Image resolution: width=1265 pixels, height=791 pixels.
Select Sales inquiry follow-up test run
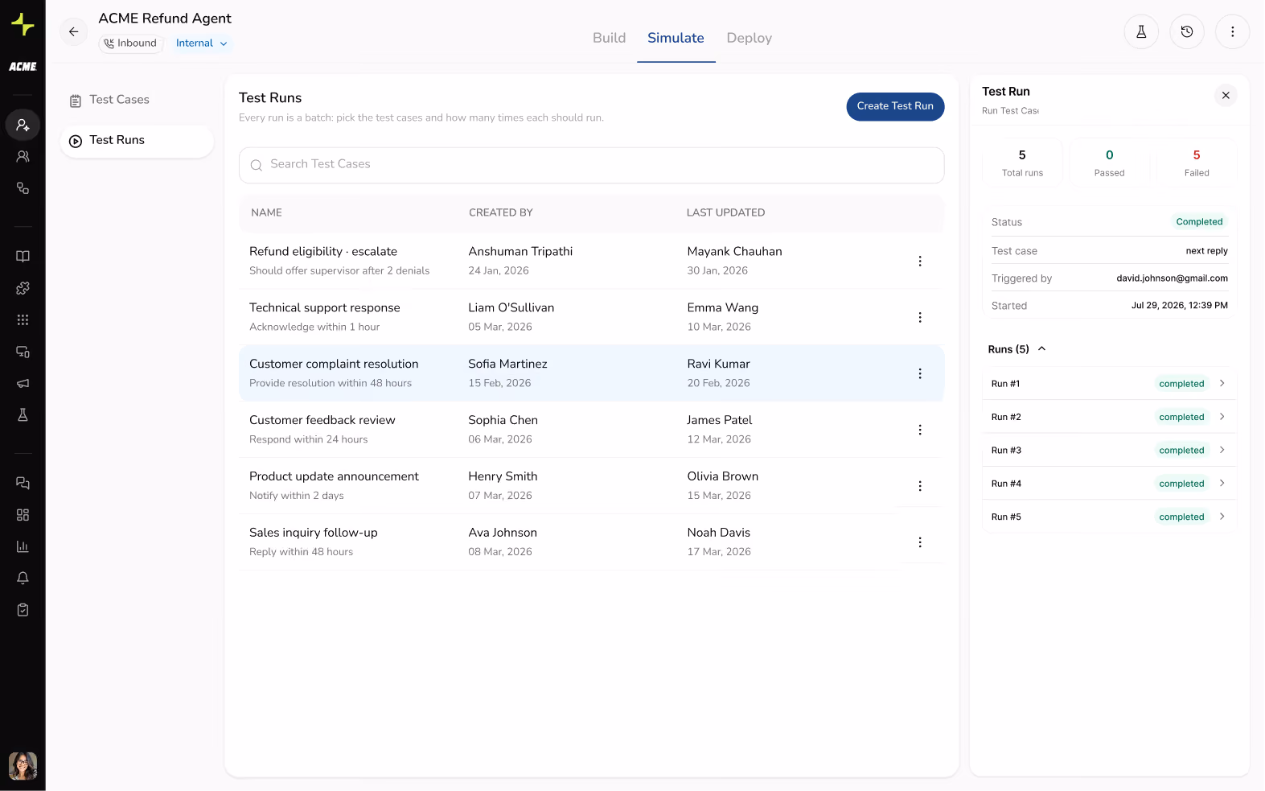(x=591, y=542)
